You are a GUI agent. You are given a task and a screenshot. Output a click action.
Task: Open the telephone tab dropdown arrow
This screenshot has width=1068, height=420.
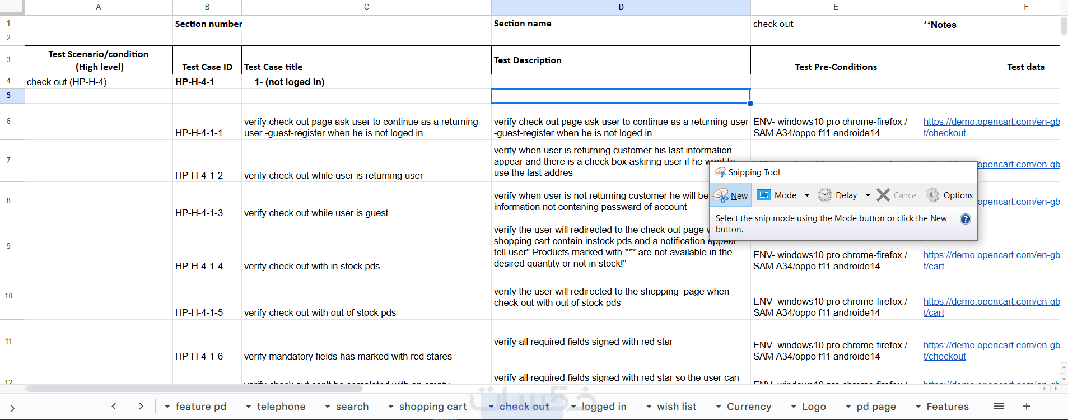coord(248,407)
